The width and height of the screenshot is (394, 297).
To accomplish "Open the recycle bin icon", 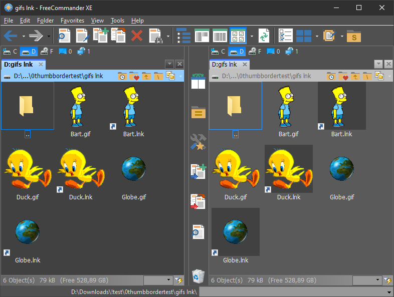I will (x=199, y=276).
